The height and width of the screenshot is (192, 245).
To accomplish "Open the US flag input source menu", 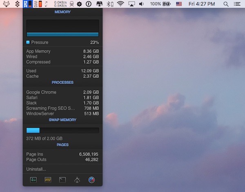I will (179, 4).
